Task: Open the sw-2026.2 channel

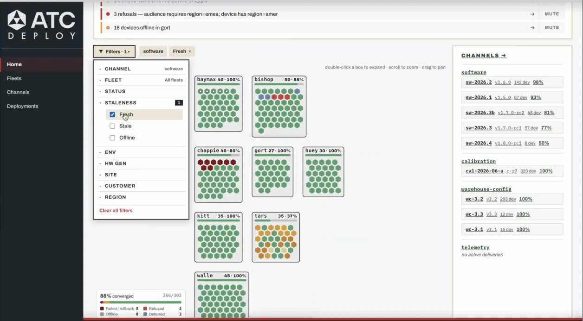Action: pyautogui.click(x=479, y=82)
